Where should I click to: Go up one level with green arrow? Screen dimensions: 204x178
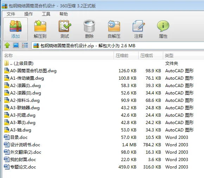click(x=7, y=45)
